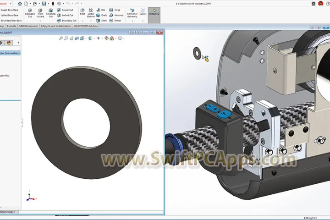Image resolution: width=330 pixels, height=220 pixels.
Task: Choose the Linear Pattern tool
Action: (x=91, y=12)
